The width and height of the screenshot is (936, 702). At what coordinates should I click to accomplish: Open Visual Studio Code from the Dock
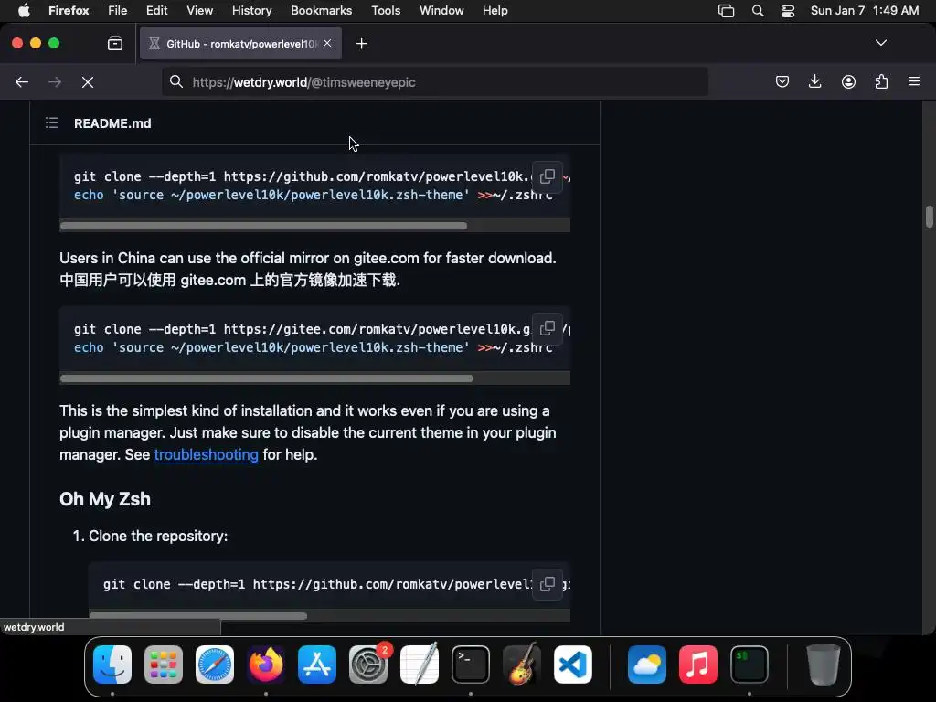point(573,665)
